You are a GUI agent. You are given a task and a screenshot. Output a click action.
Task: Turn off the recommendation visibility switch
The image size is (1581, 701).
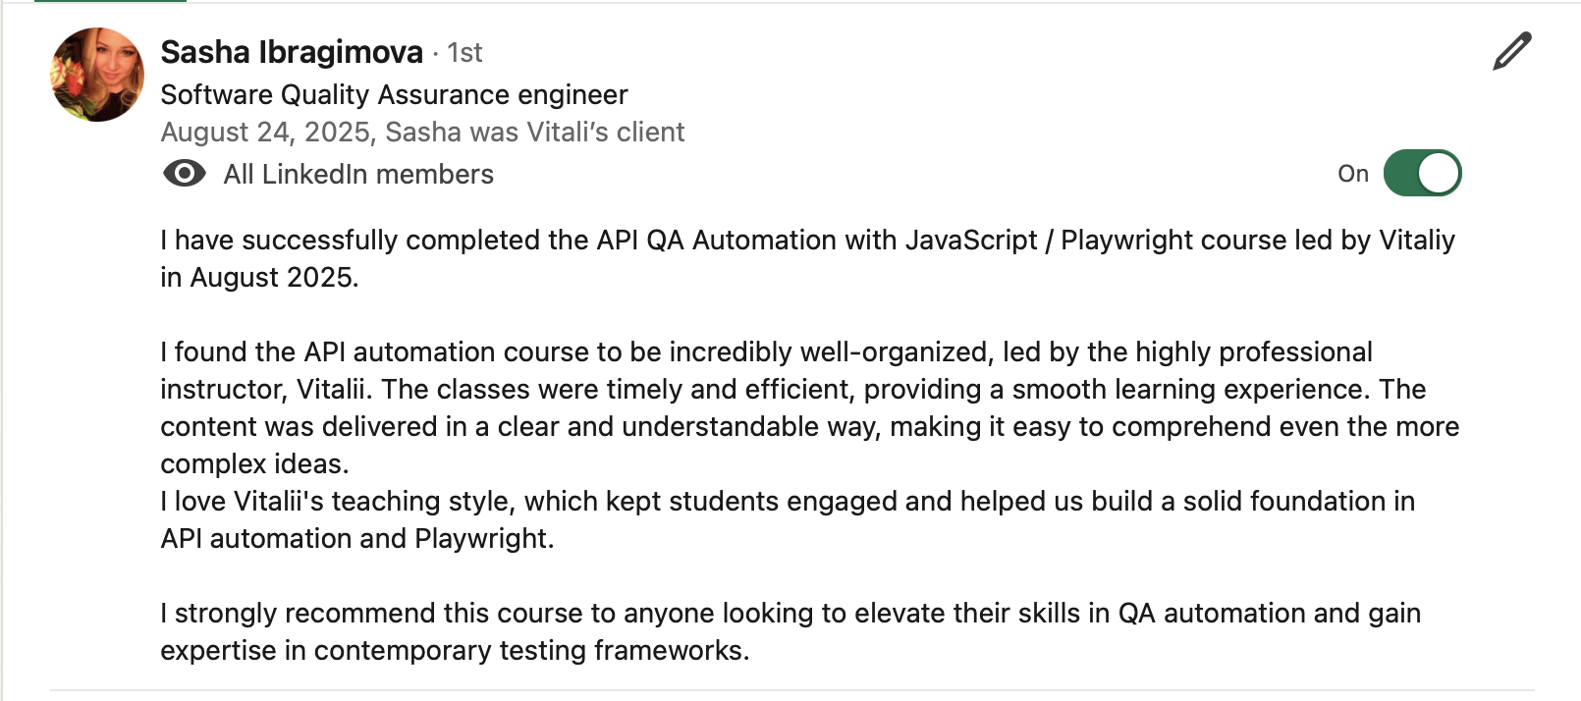coord(1422,174)
